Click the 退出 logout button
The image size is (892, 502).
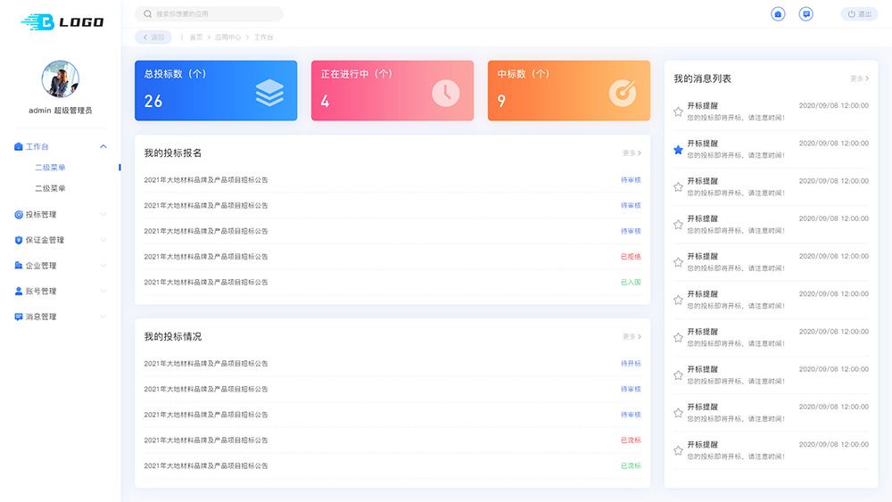(x=859, y=14)
